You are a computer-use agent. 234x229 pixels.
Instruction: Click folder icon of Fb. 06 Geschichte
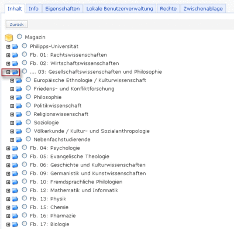point(15,165)
